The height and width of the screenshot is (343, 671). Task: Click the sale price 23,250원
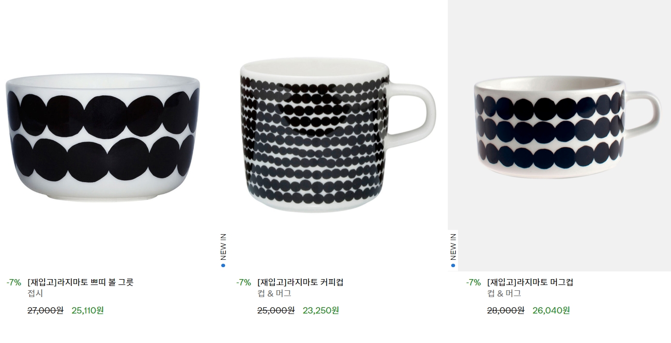(x=321, y=311)
